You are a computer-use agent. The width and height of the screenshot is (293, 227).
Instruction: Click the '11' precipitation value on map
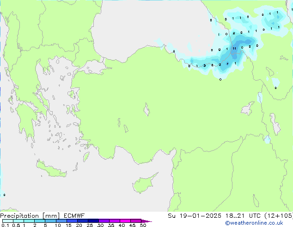(234, 49)
